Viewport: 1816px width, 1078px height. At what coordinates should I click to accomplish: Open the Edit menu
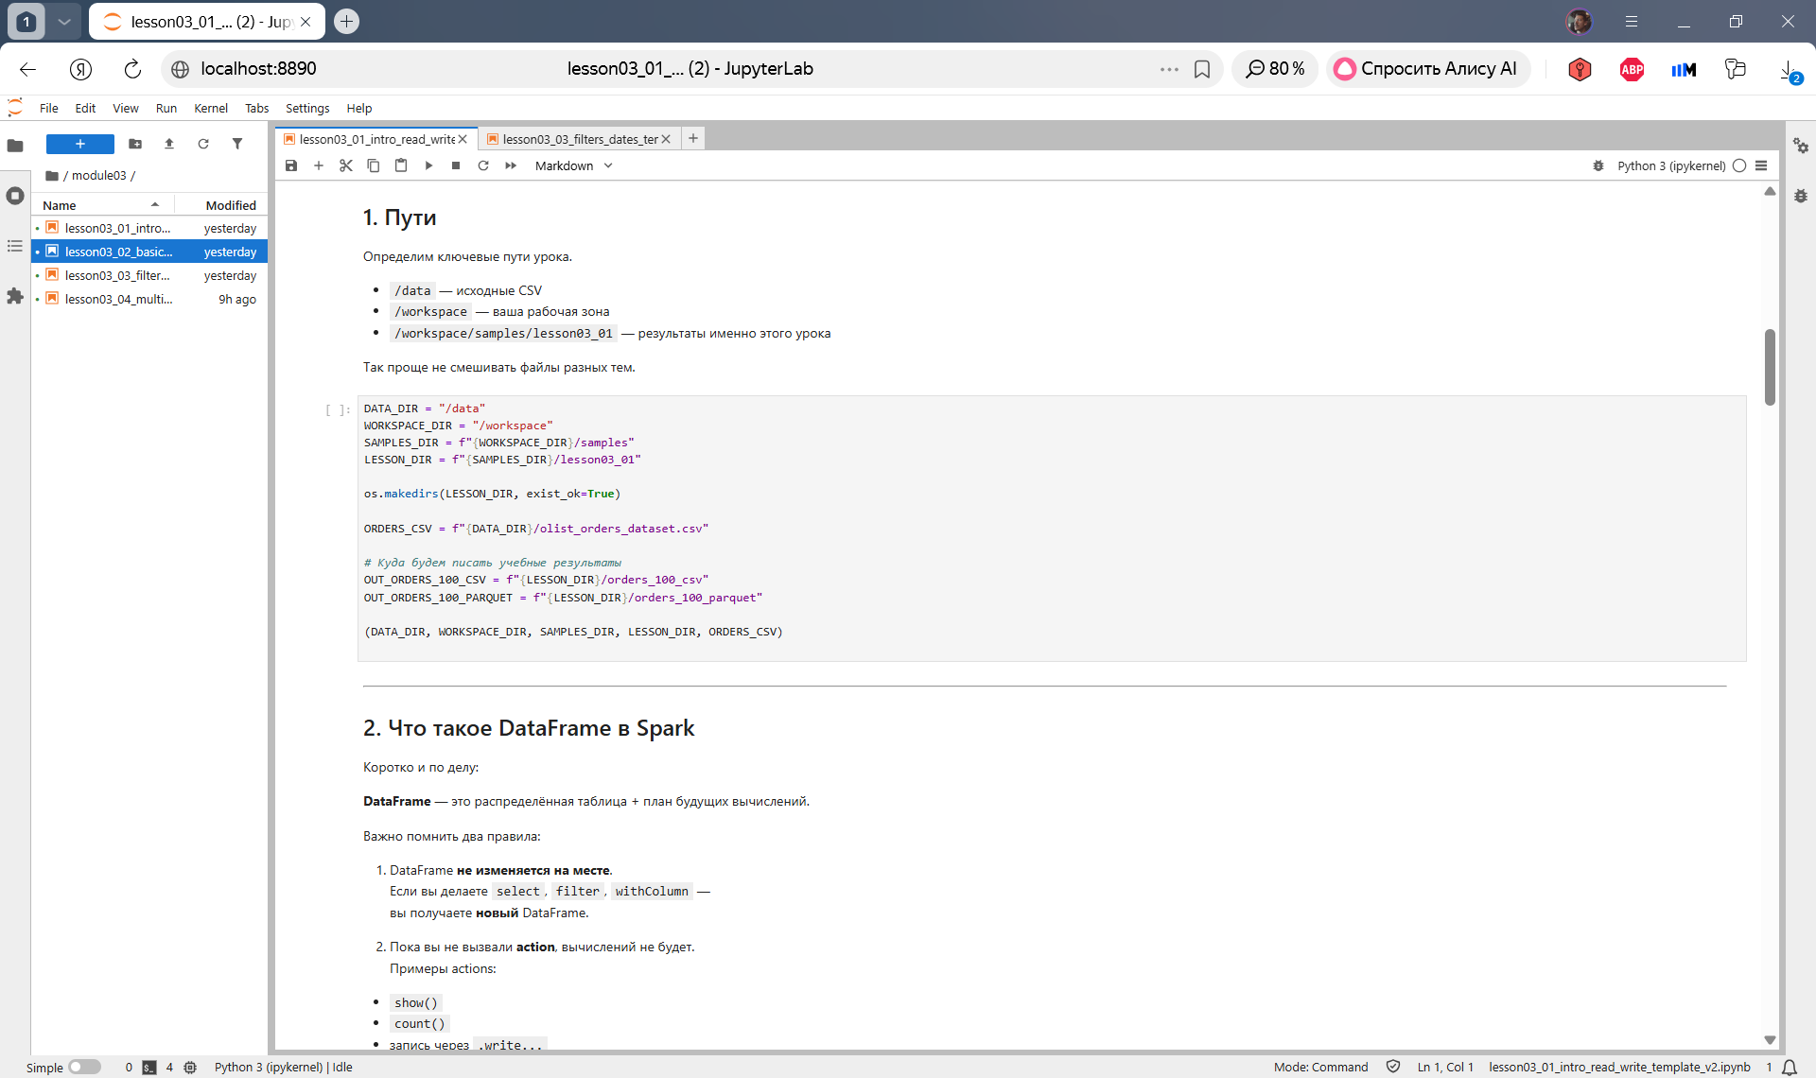[x=85, y=108]
